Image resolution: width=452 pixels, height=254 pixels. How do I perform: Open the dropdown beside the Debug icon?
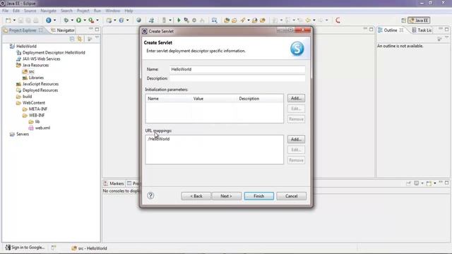[72, 20]
